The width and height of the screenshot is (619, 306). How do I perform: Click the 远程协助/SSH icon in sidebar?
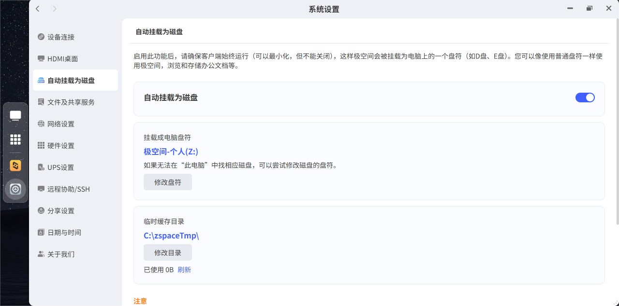[x=41, y=189]
